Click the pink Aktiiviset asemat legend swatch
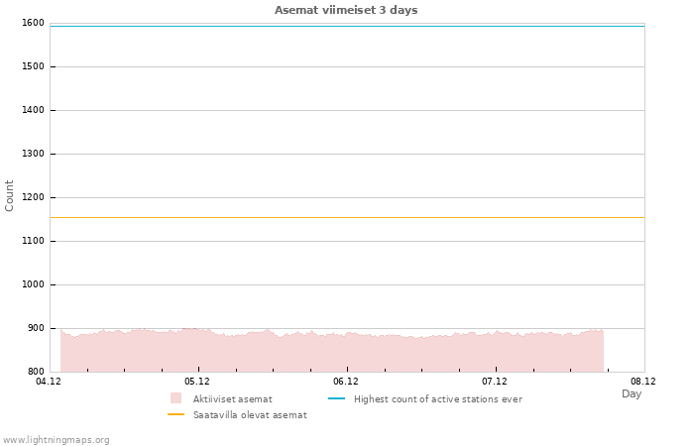 pyautogui.click(x=175, y=398)
